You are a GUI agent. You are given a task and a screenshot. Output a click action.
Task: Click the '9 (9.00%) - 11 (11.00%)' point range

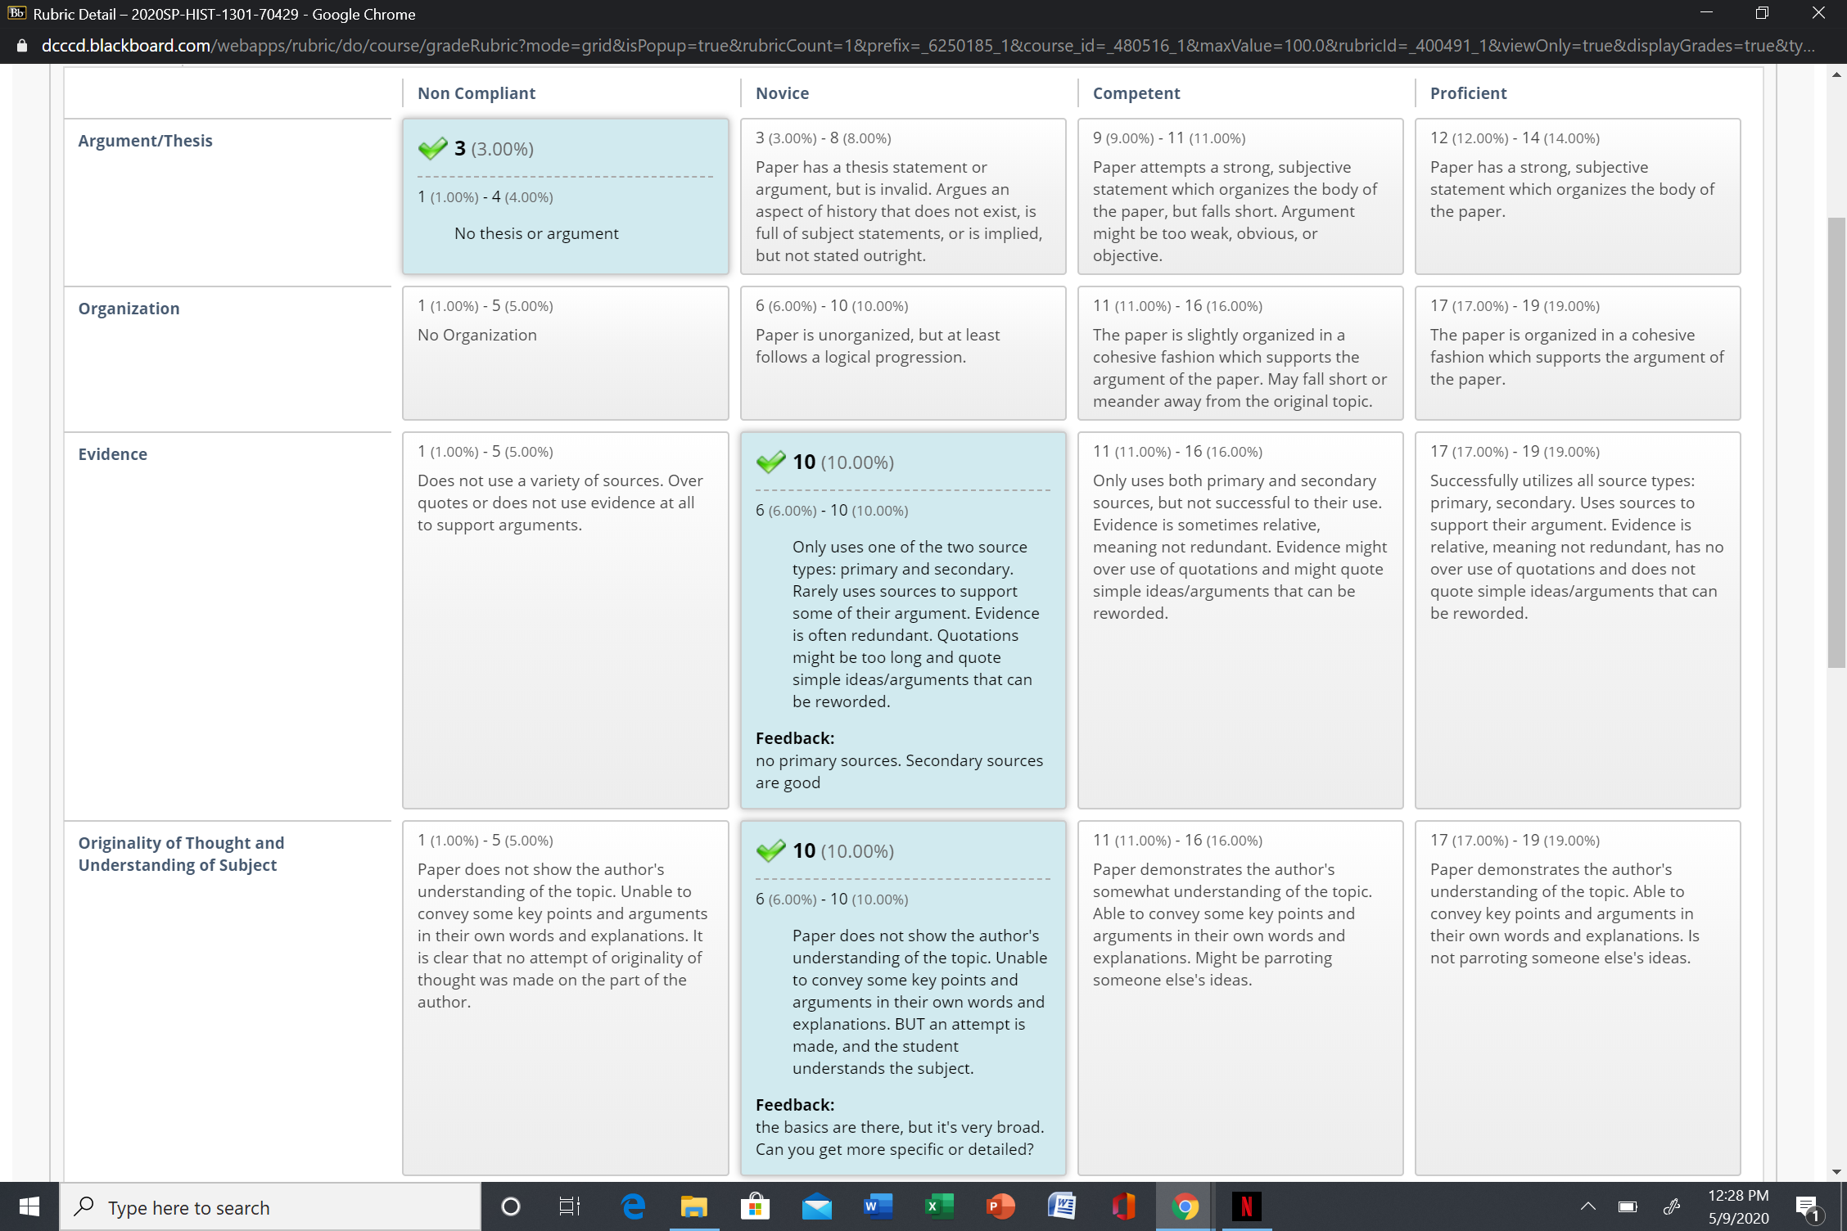[x=1169, y=138]
